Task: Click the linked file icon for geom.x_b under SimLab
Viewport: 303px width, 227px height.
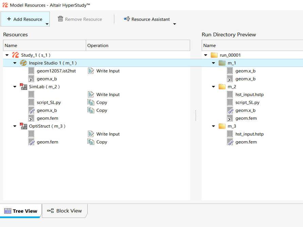Action: coord(31,110)
